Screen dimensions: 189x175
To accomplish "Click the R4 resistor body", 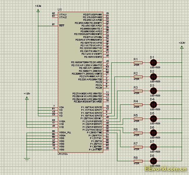I will 138,105.
